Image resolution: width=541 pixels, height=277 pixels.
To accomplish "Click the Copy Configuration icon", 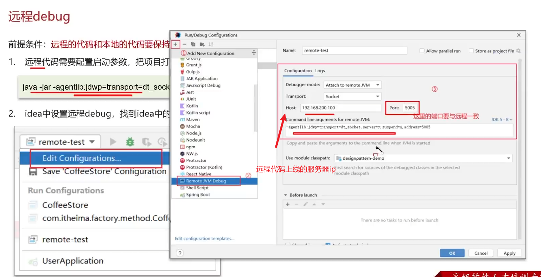I will (x=193, y=44).
